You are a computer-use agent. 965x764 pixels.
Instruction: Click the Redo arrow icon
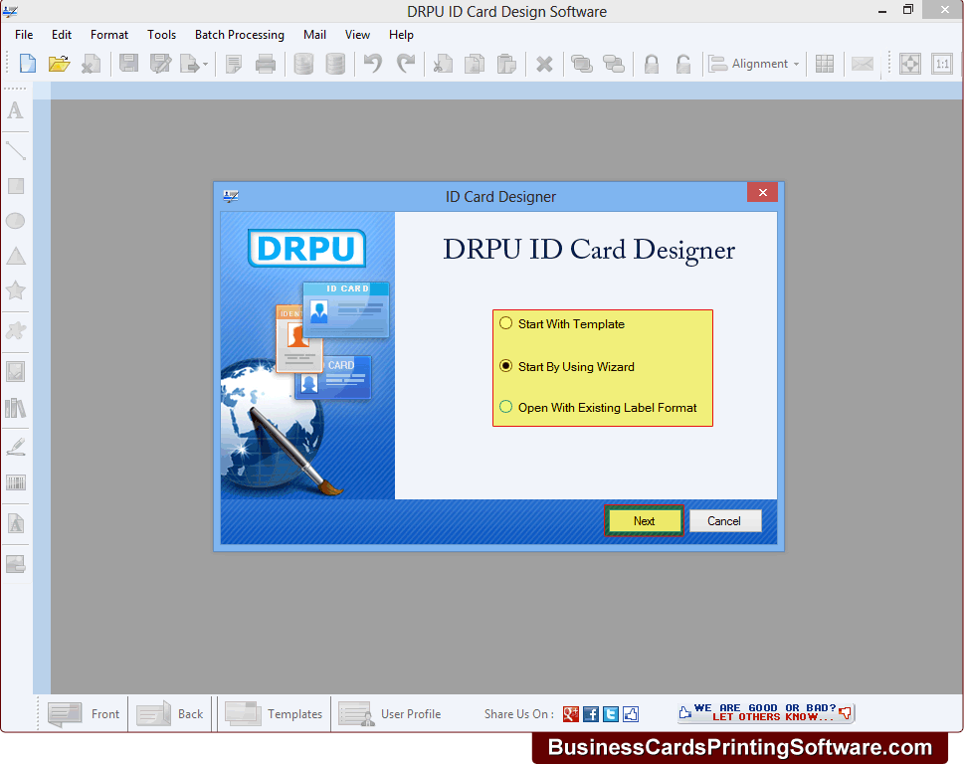[405, 64]
